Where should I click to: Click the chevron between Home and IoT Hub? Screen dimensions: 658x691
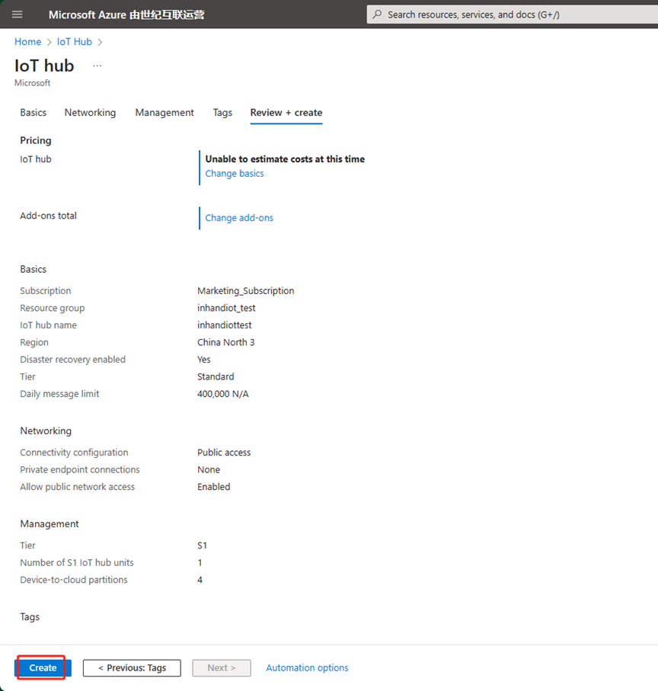pyautogui.click(x=50, y=42)
